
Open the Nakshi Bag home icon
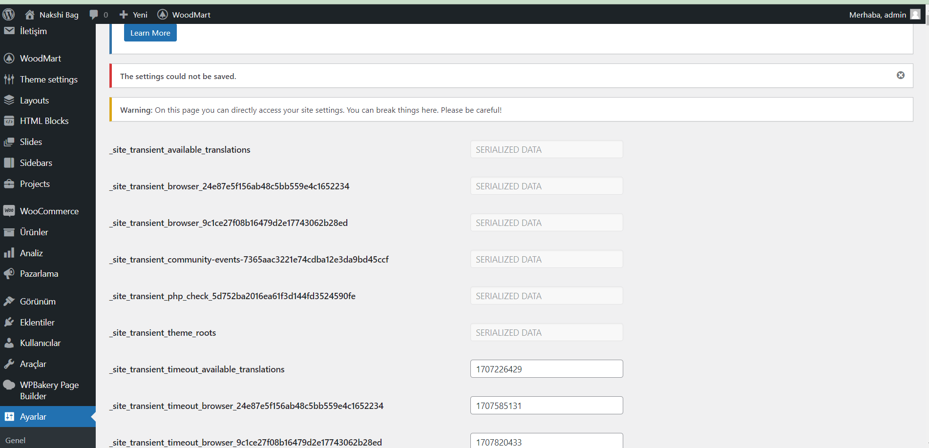(x=30, y=15)
